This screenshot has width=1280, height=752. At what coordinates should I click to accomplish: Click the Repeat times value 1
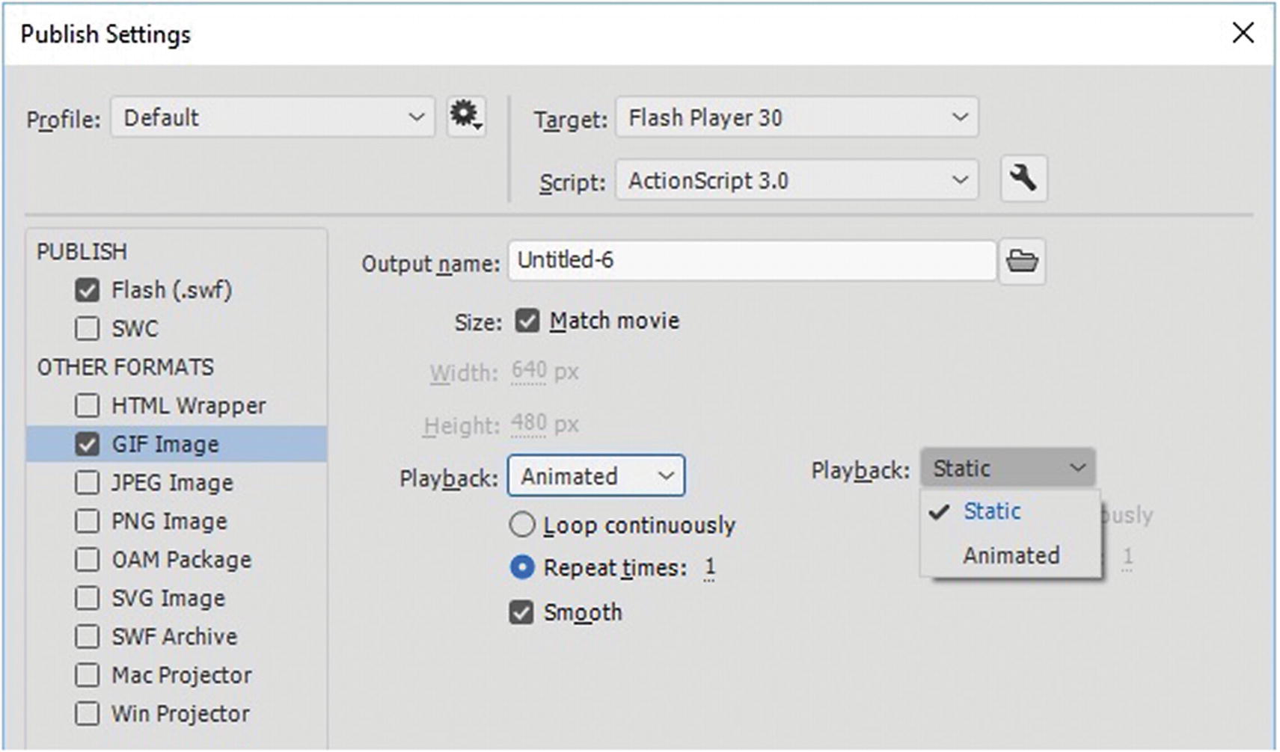pyautogui.click(x=709, y=567)
